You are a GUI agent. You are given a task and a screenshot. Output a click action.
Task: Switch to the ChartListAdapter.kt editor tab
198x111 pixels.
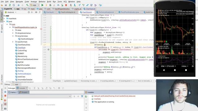pyautogui.click(x=68, y=12)
